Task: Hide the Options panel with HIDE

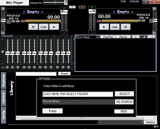Action: [124, 111]
